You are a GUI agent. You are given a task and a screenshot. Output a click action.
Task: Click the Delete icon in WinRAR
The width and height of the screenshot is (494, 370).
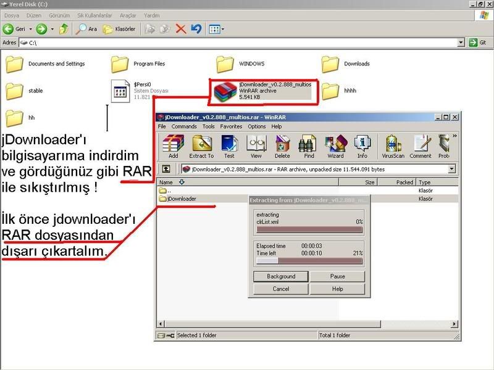click(282, 146)
